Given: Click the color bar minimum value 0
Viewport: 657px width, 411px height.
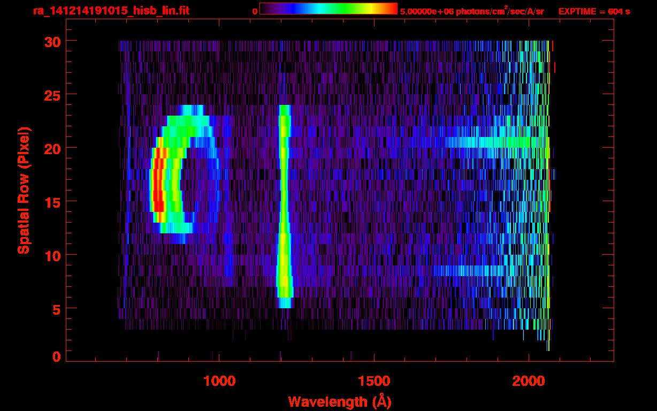Looking at the screenshot, I should (255, 11).
